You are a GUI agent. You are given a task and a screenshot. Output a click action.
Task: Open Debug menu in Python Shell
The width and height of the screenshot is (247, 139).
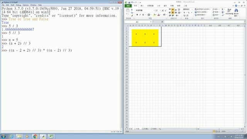pyautogui.click(x=18, y=5)
